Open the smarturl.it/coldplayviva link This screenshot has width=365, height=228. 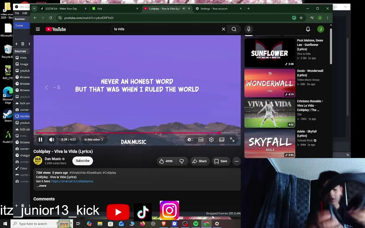click(x=72, y=181)
